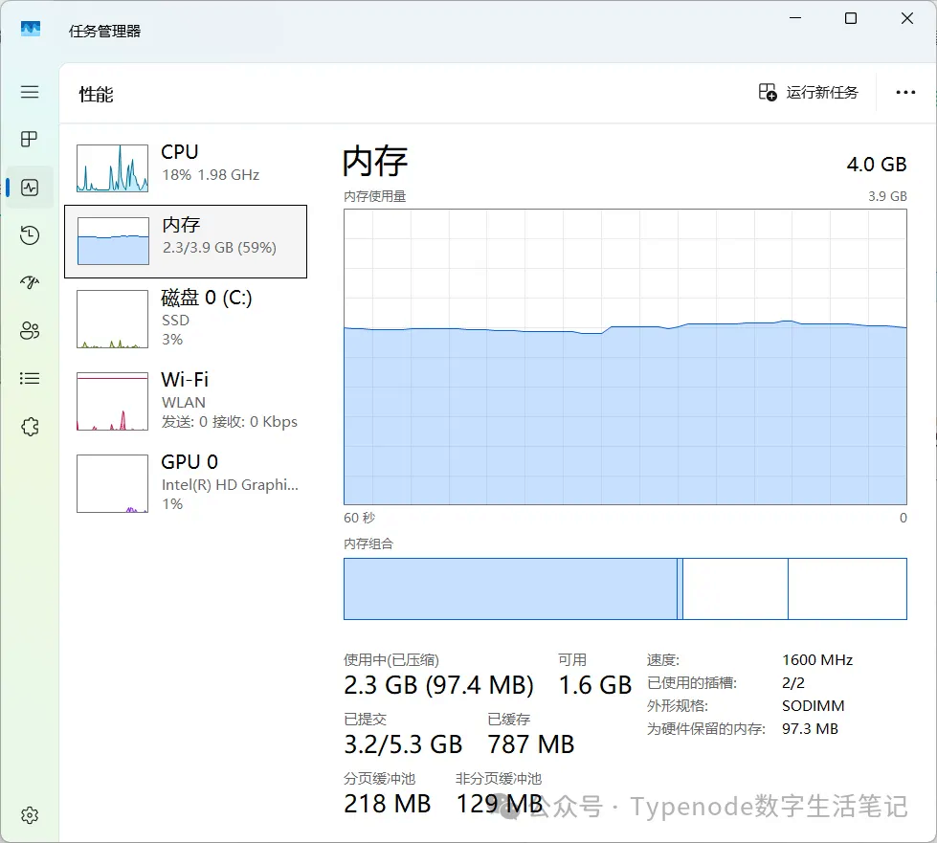Go to the Processes page icon
This screenshot has width=937, height=843.
click(x=30, y=140)
